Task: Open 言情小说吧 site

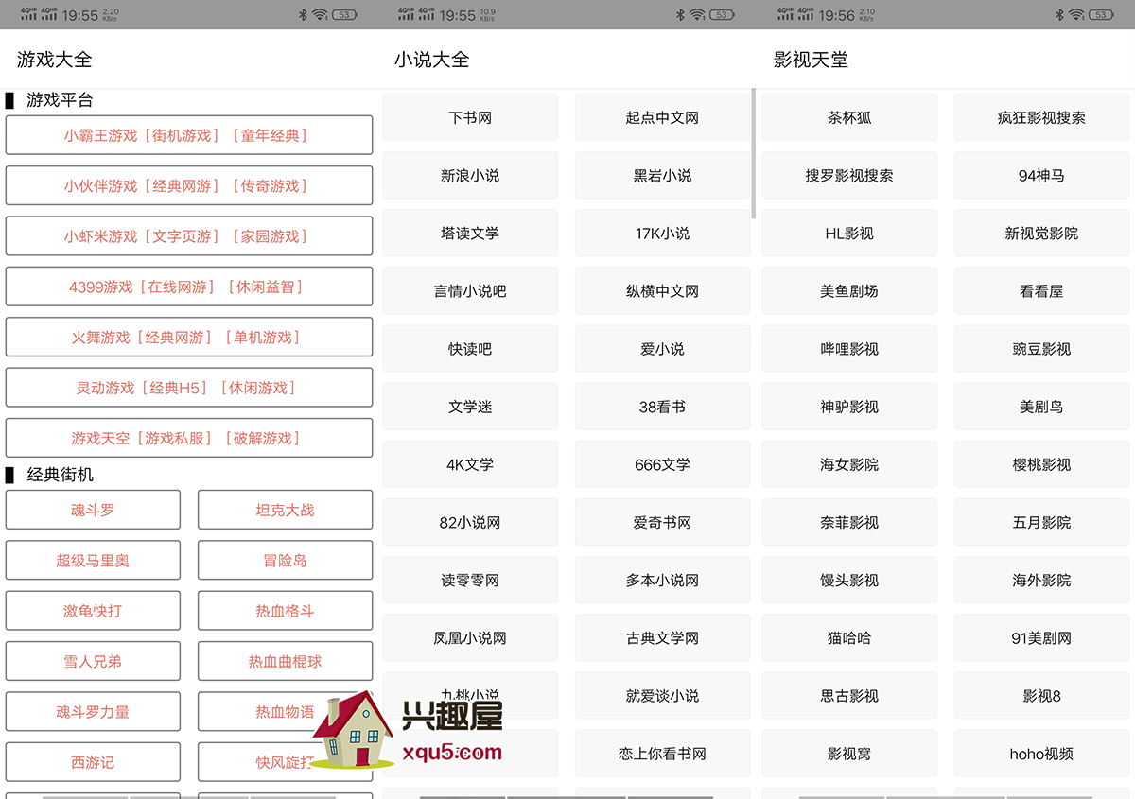Action: click(470, 291)
